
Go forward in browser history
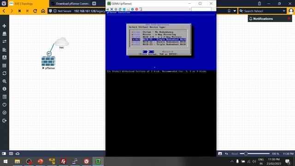[x=12, y=11]
